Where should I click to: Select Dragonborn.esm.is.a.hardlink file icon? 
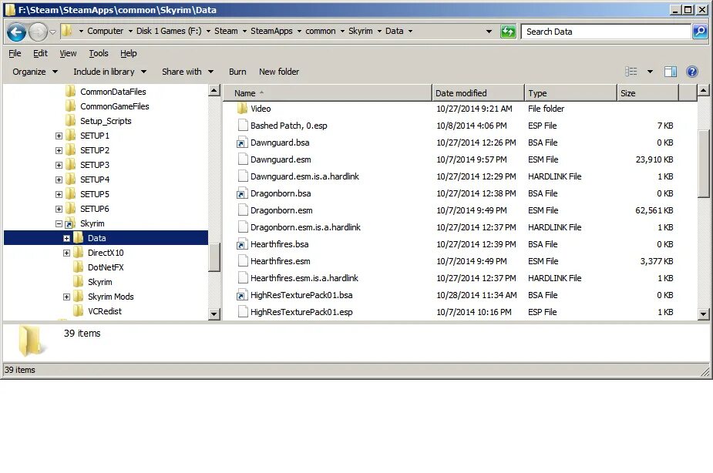pos(243,227)
